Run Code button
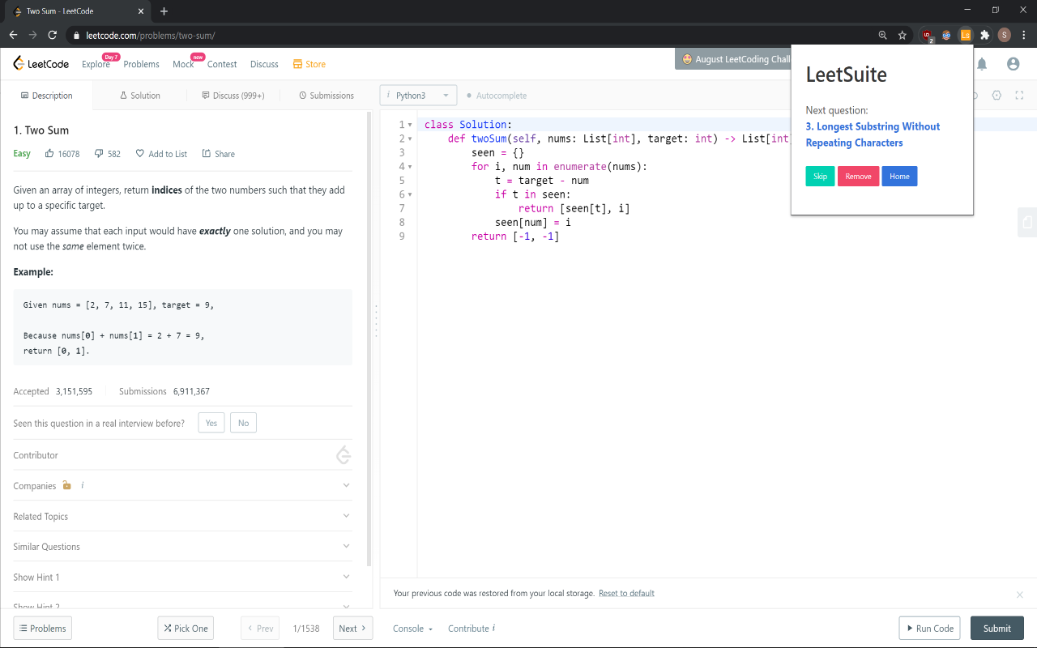Screen dimensions: 1037x648 pyautogui.click(x=929, y=629)
